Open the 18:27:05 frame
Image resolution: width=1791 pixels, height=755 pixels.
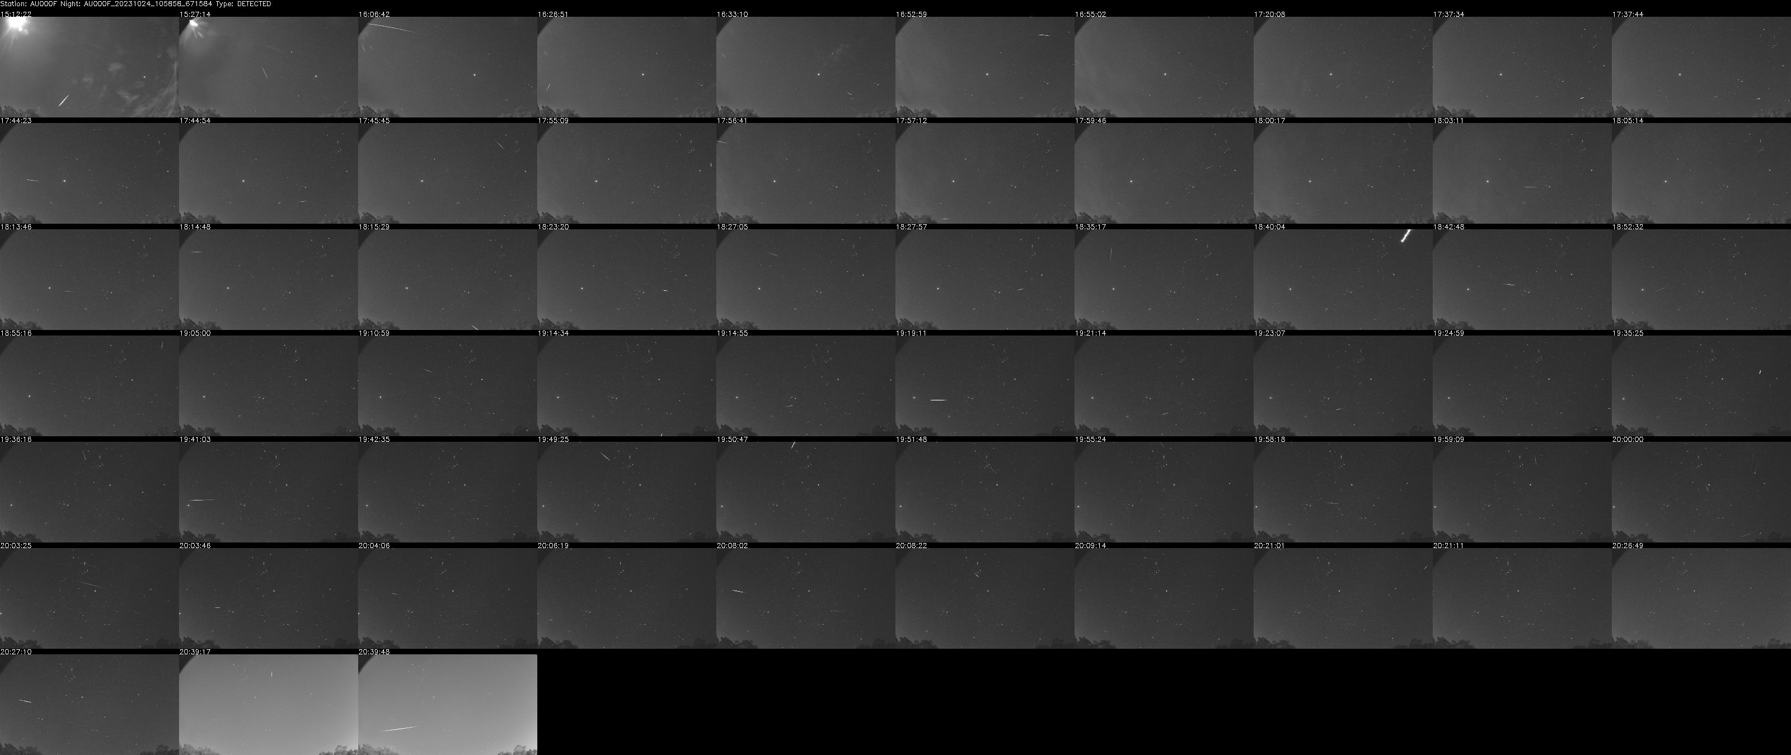(806, 279)
